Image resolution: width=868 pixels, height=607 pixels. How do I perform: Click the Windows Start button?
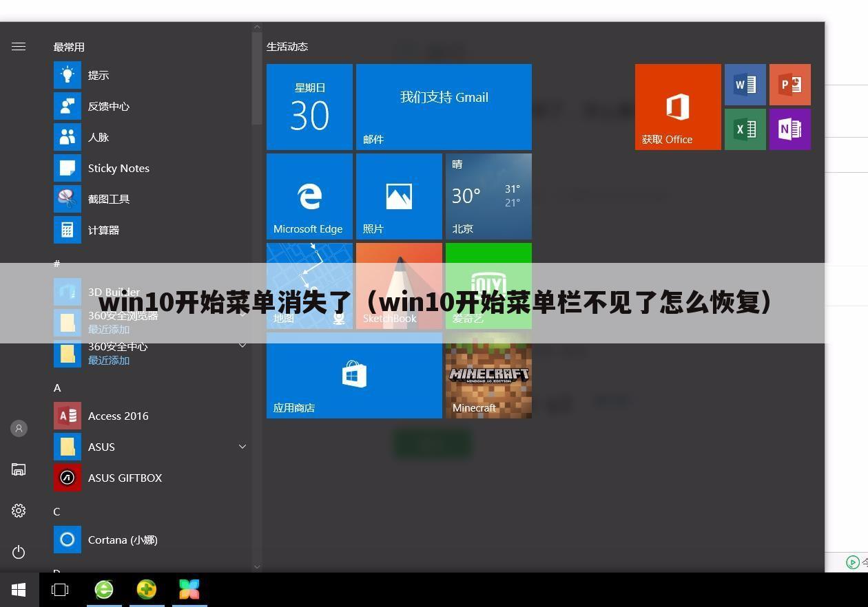19,590
